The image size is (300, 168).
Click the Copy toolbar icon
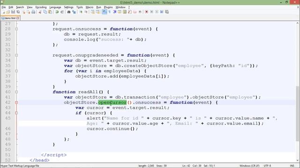(x=45, y=12)
